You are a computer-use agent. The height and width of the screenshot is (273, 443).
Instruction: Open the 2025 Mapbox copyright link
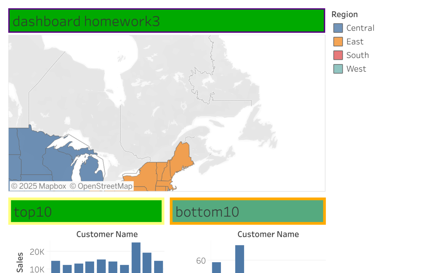(39, 186)
